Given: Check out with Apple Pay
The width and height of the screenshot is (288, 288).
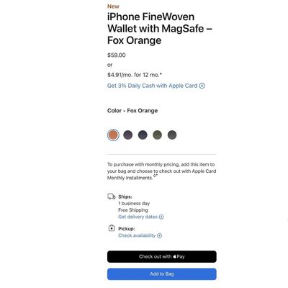Looking at the screenshot, I should 162,256.
